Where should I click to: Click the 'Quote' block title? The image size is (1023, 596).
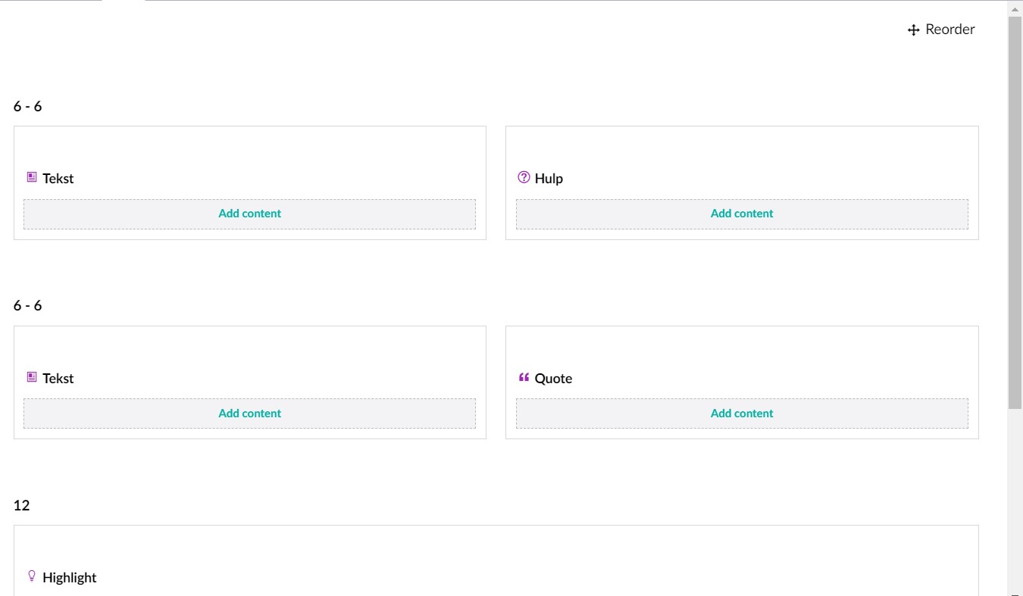pyautogui.click(x=553, y=379)
